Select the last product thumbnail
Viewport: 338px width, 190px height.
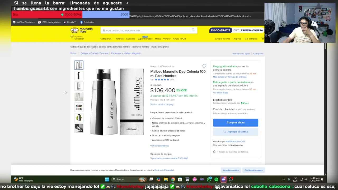79,128
